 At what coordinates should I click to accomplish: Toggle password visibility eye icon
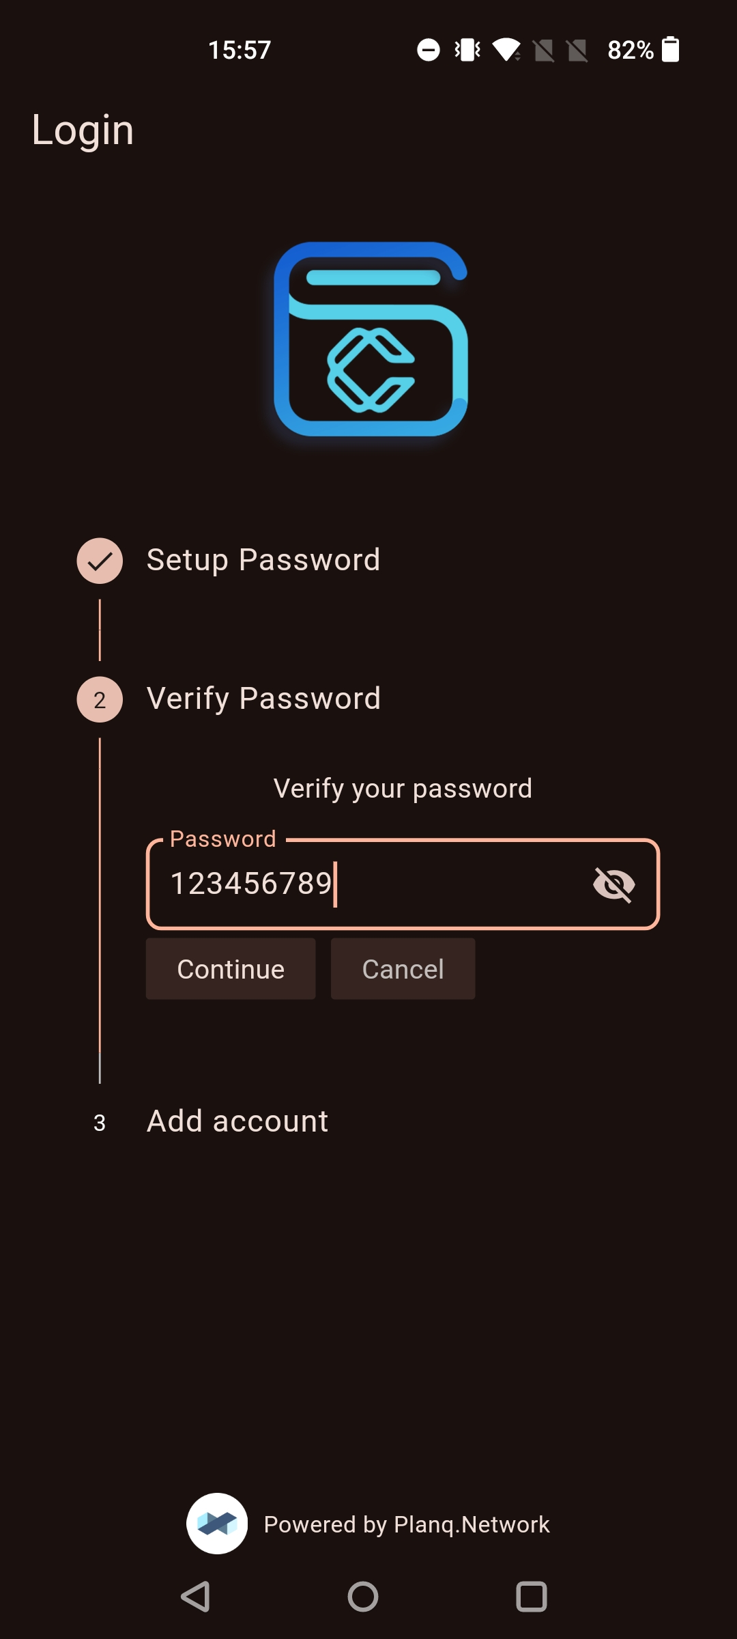tap(614, 884)
